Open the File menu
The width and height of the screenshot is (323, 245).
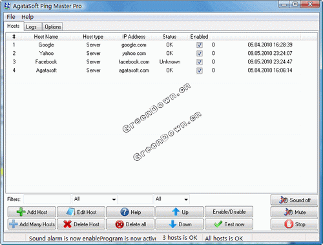(11, 17)
